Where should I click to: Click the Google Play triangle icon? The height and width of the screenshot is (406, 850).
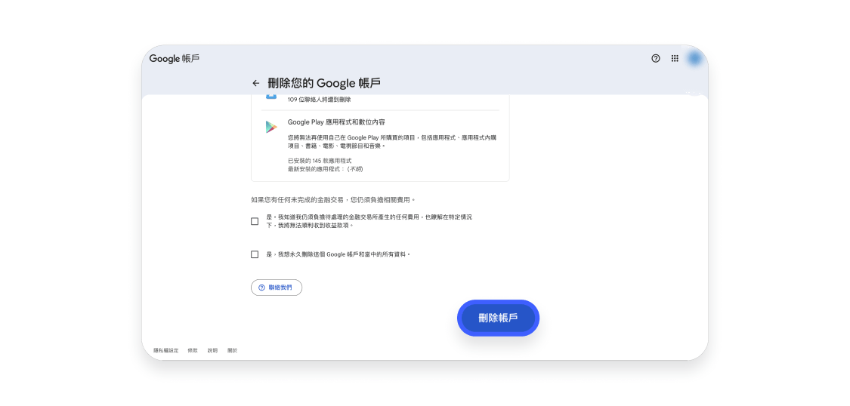coord(271,127)
